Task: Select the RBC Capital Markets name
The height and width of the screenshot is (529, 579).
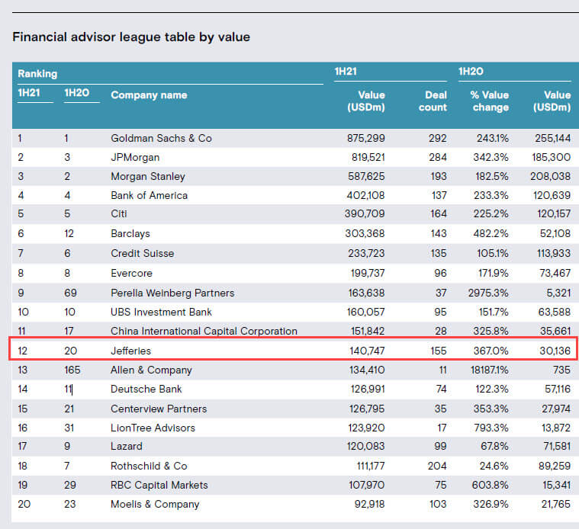Action: tap(159, 485)
